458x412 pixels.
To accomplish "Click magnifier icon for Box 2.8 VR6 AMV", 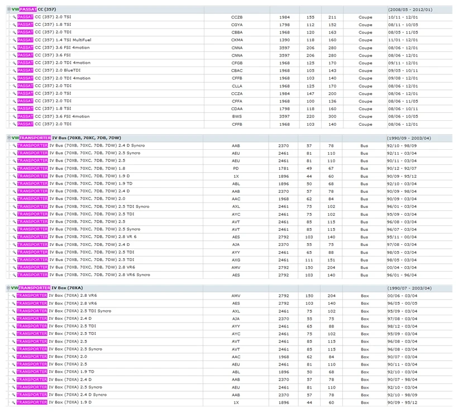I will (x=13, y=296).
